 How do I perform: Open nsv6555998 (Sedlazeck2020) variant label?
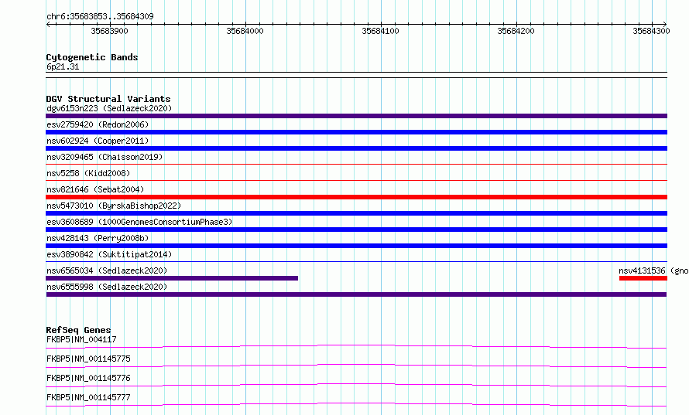click(107, 287)
